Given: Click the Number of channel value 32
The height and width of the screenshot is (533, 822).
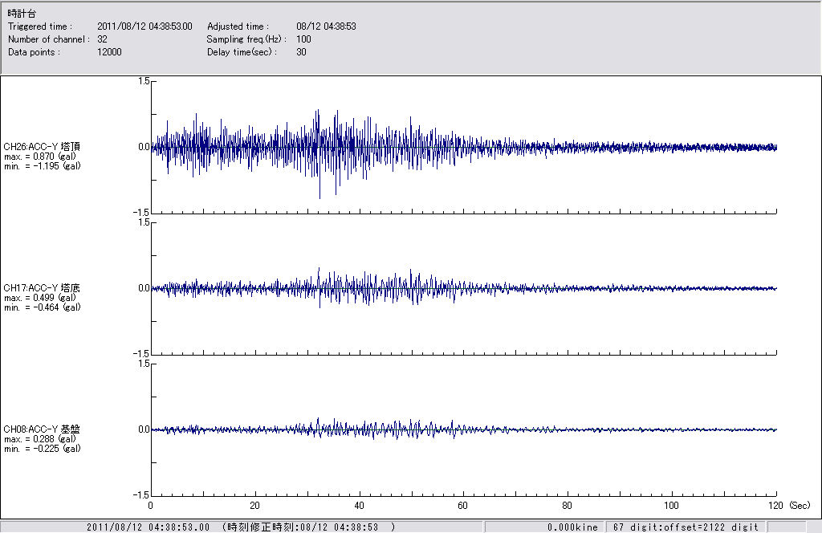Looking at the screenshot, I should coord(103,39).
